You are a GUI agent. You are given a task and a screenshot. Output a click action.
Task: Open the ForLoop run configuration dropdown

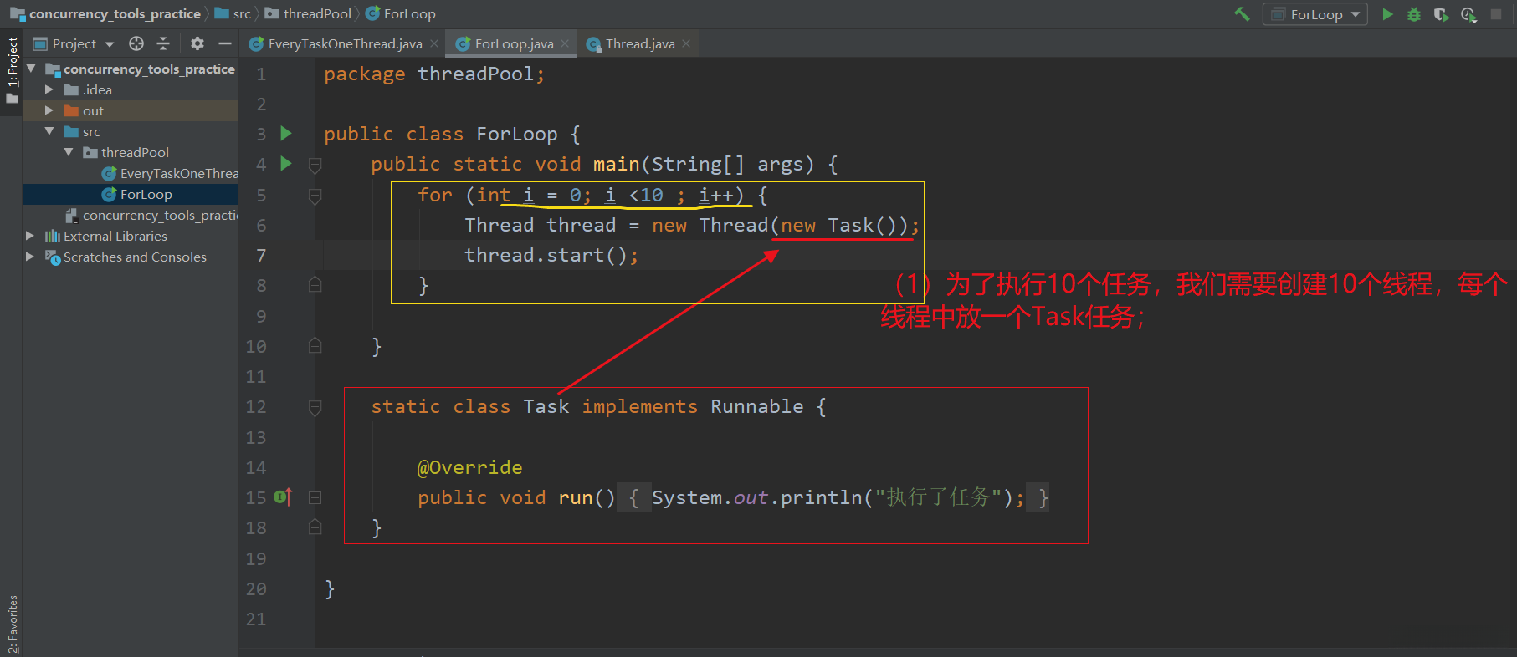click(x=1315, y=14)
